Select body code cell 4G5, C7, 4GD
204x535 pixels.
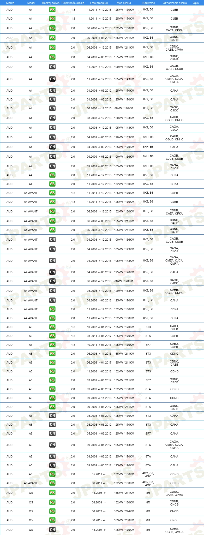pyautogui.click(x=148, y=483)
